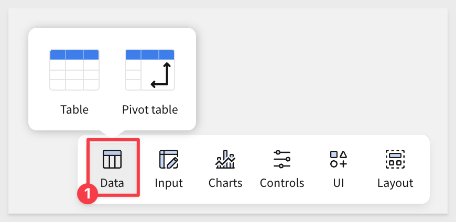Select the "Controls" toolbar label
Screen dimensions: 456x222
282,183
